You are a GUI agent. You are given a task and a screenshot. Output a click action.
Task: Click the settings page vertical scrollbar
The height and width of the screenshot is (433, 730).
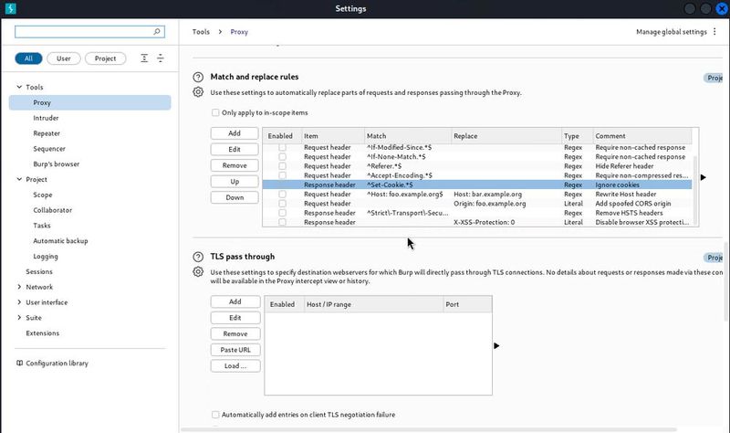point(726,282)
